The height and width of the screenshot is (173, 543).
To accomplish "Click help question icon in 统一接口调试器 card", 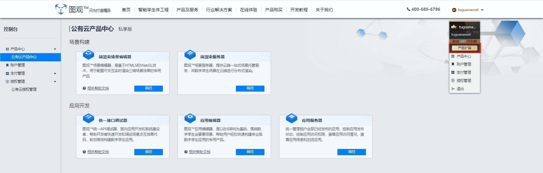I will coord(84,152).
